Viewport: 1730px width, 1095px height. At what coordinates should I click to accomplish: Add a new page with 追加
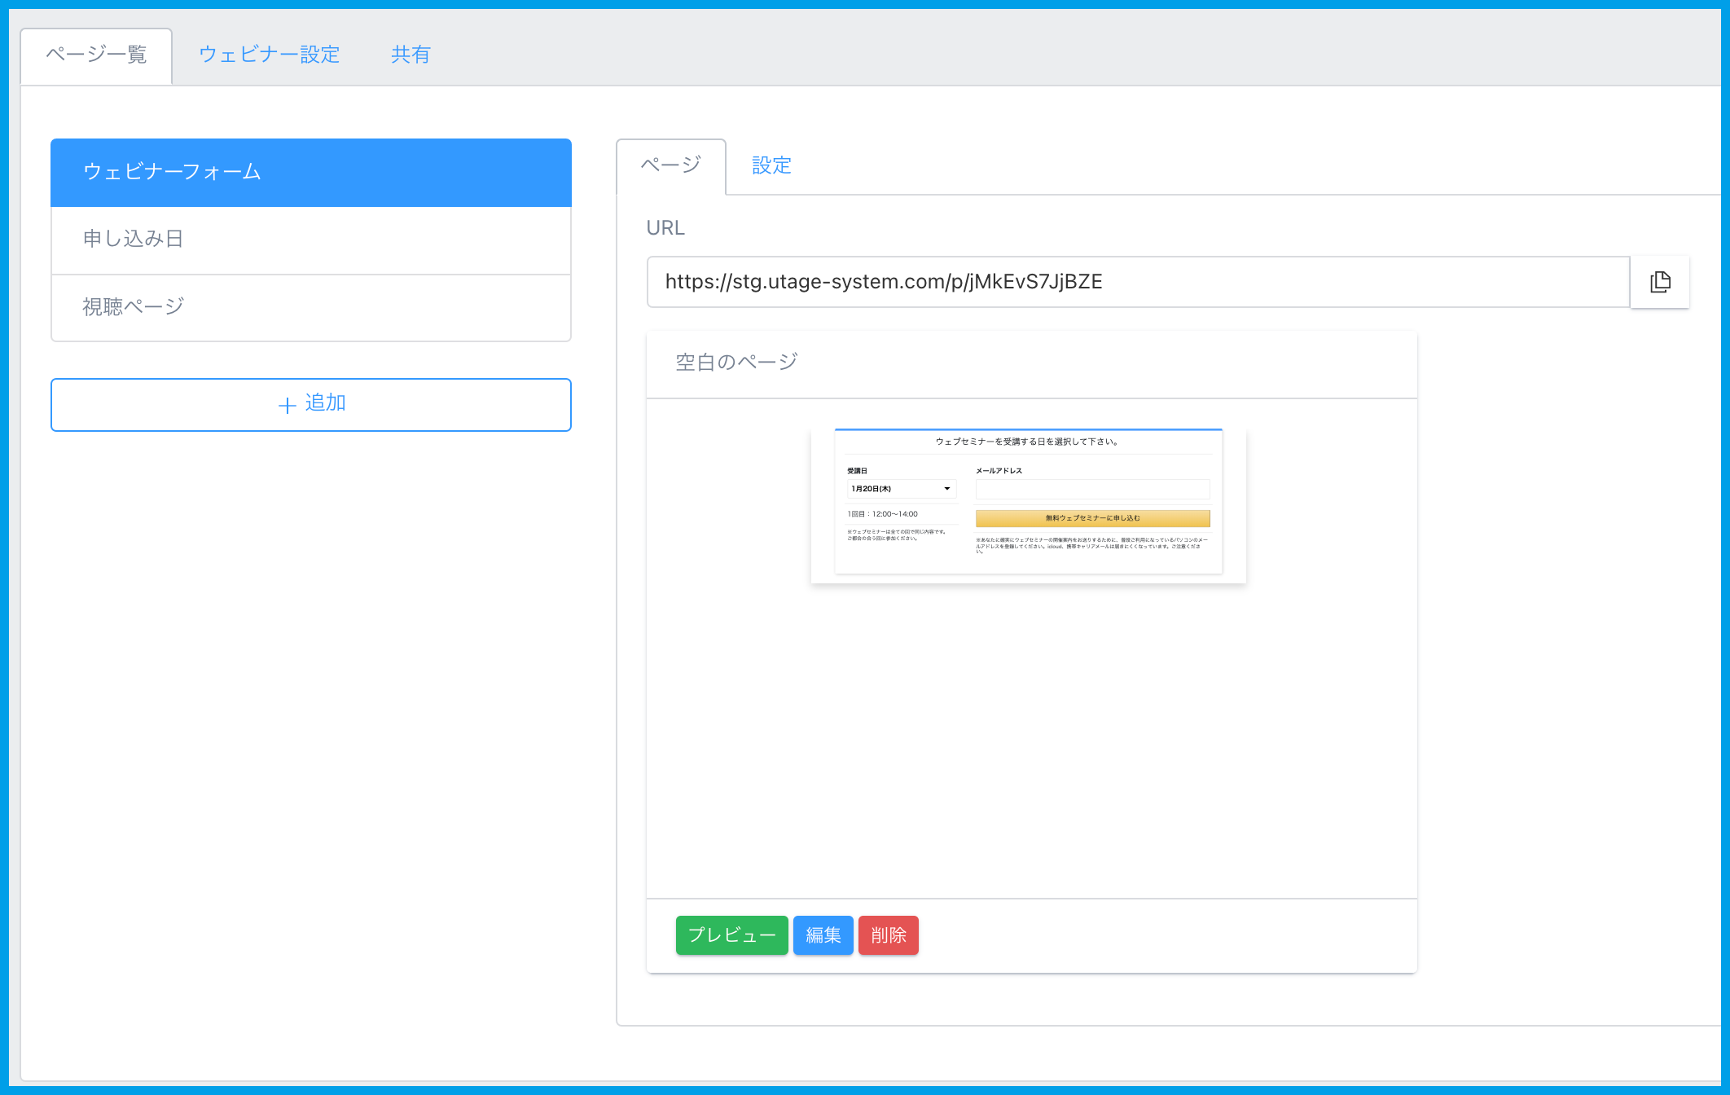tap(310, 403)
